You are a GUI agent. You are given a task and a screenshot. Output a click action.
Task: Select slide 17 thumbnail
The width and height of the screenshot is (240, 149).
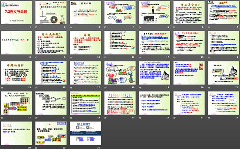coord(85,73)
